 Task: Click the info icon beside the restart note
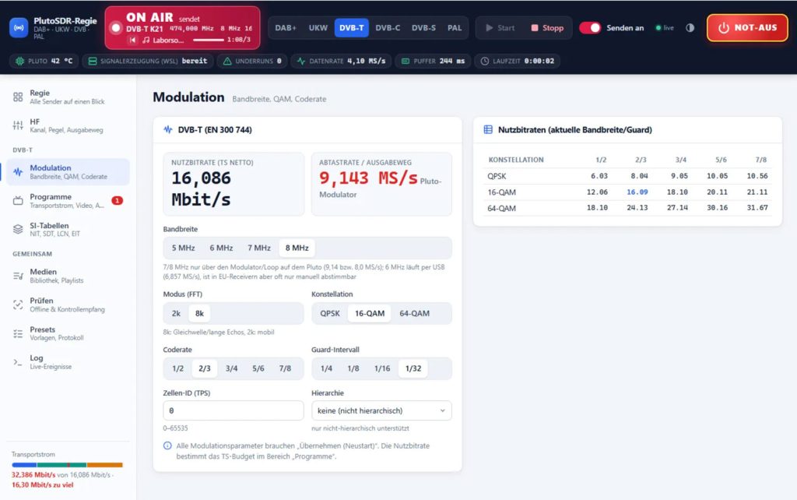pyautogui.click(x=167, y=445)
